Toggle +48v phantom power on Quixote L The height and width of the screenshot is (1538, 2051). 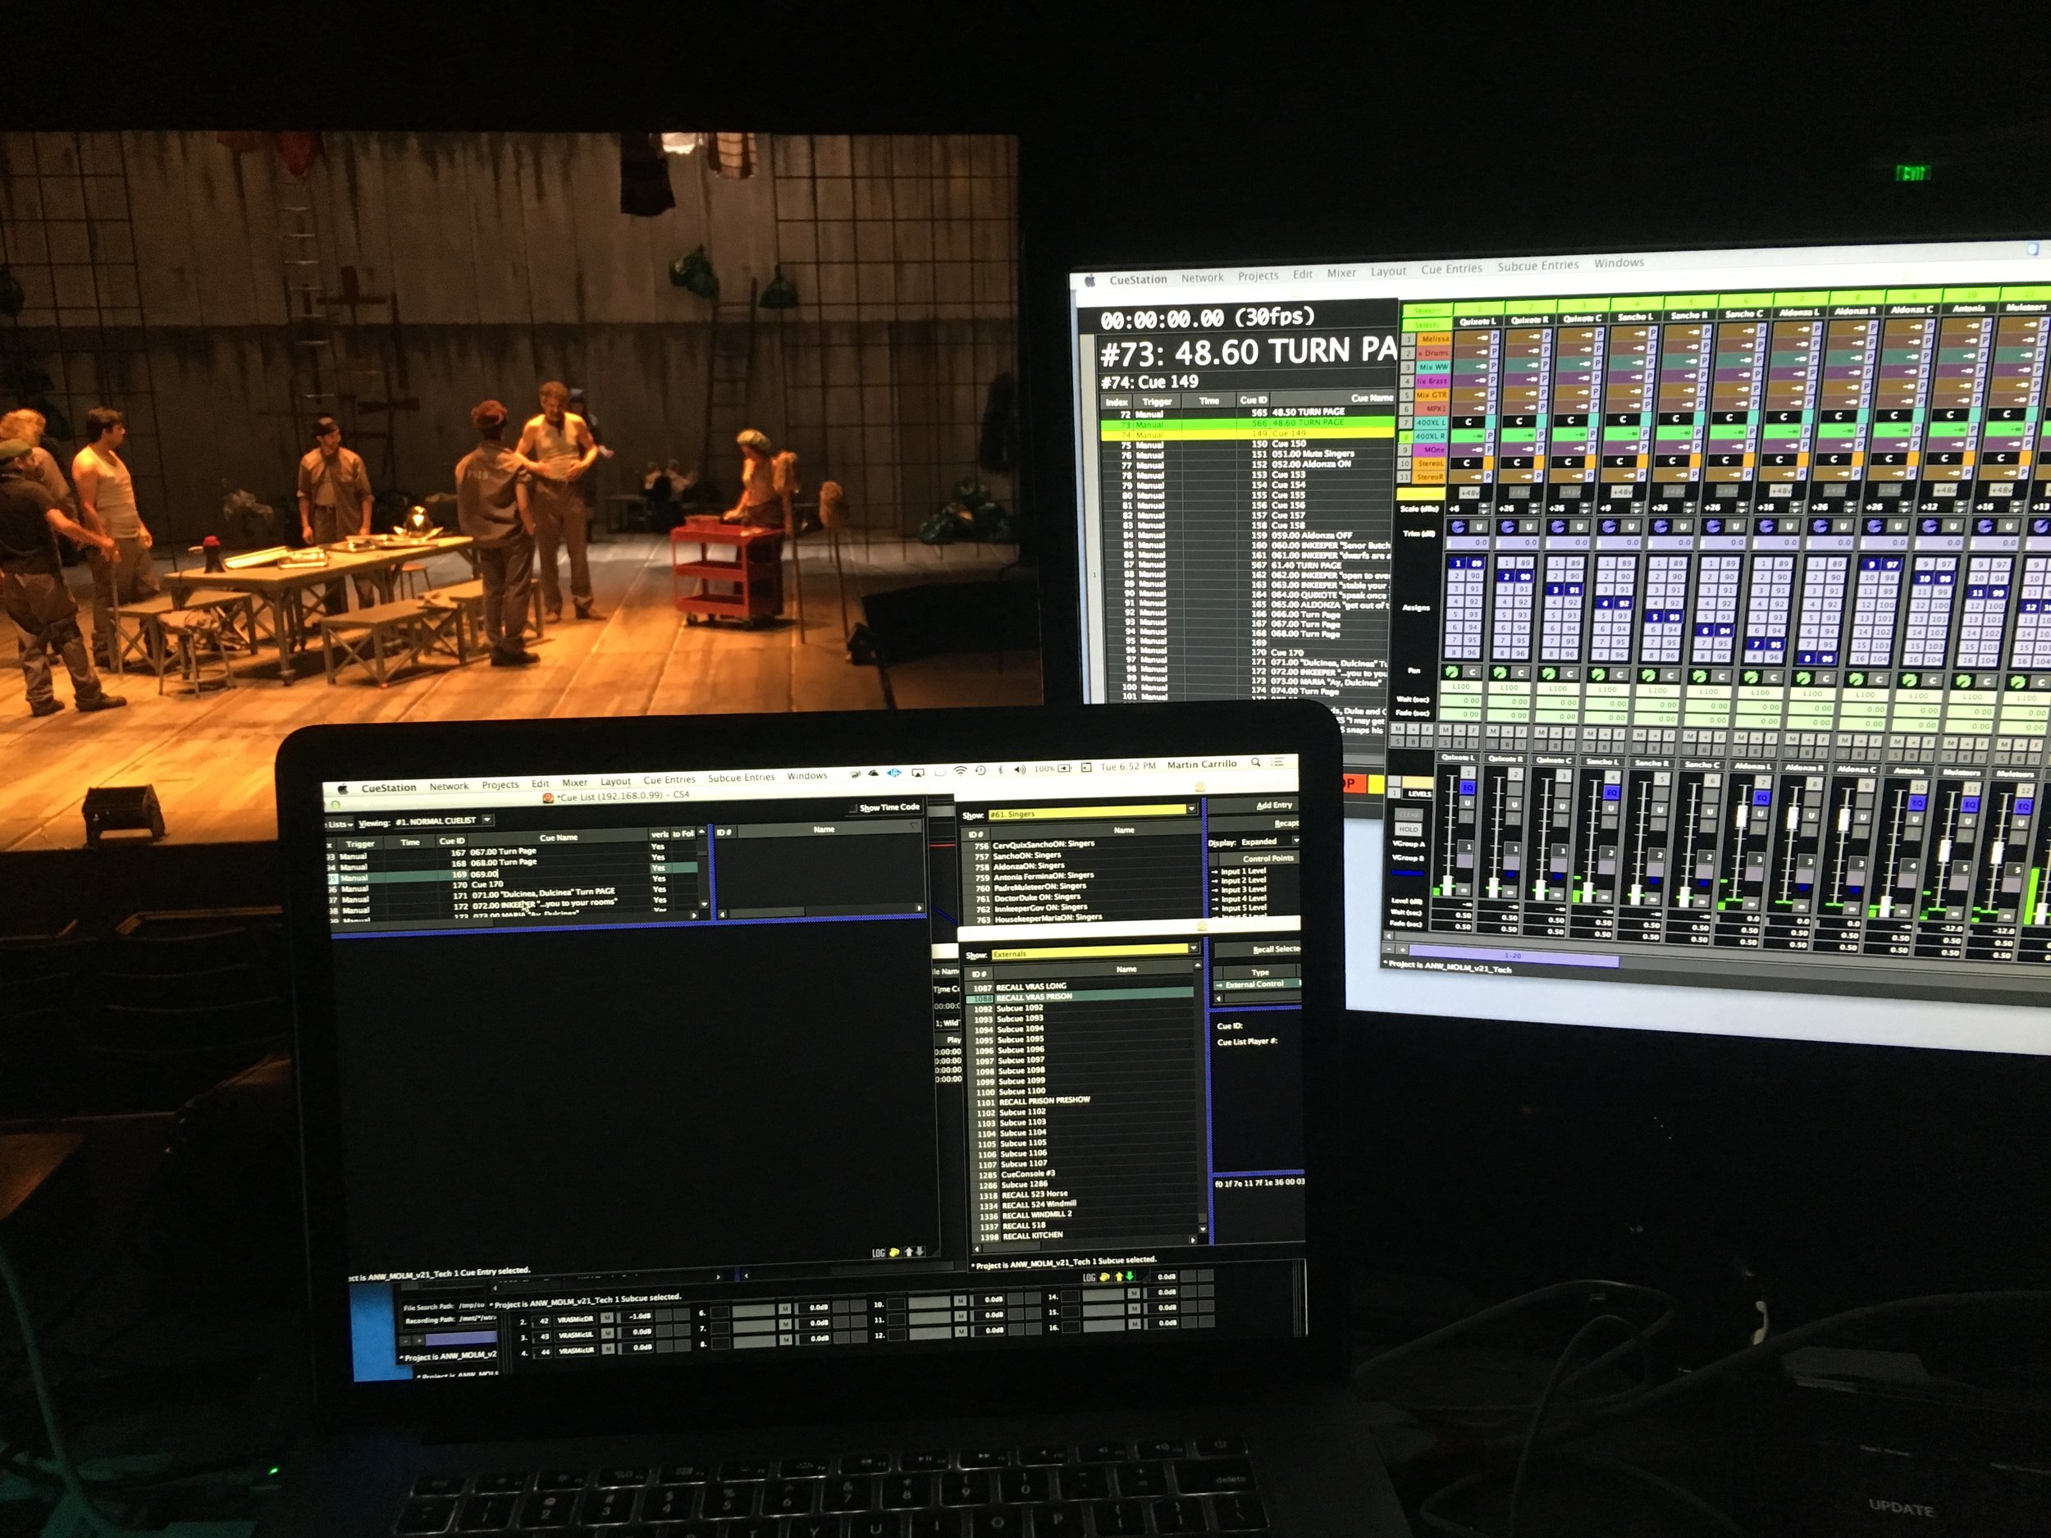pyautogui.click(x=1469, y=492)
